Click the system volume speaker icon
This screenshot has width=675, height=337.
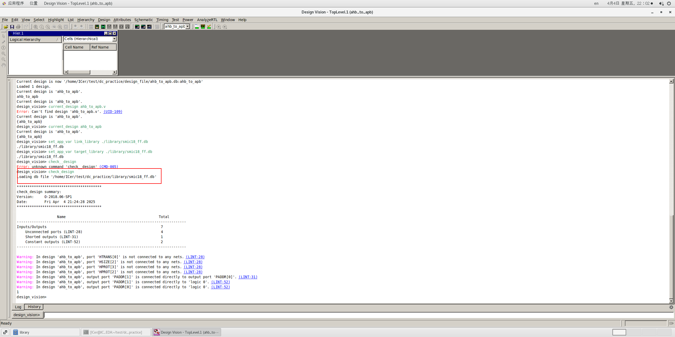click(661, 3)
